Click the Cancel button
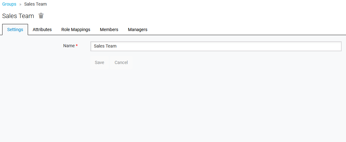The height and width of the screenshot is (142, 346). (121, 62)
